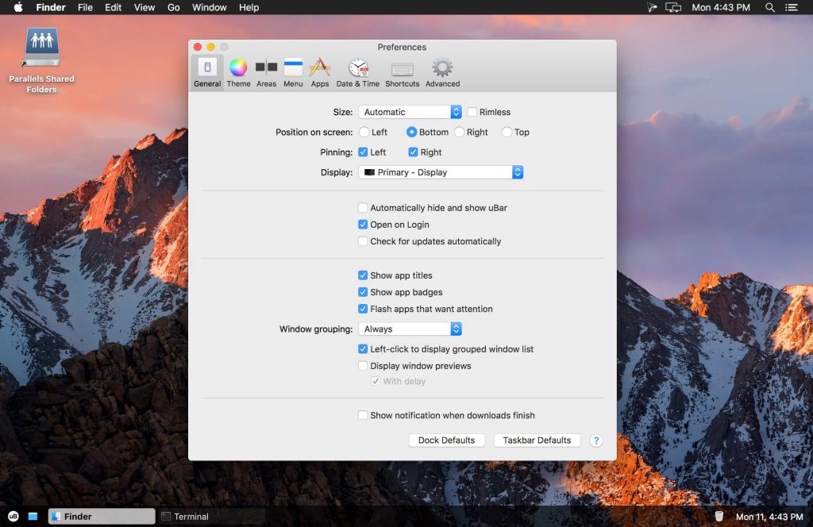This screenshot has width=813, height=527.
Task: Click the help question mark button
Action: point(595,440)
